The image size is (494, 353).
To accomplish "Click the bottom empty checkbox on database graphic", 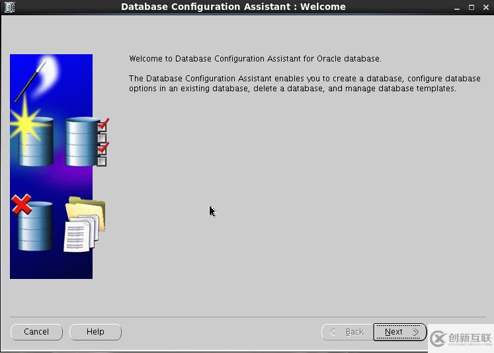I will coord(102,161).
